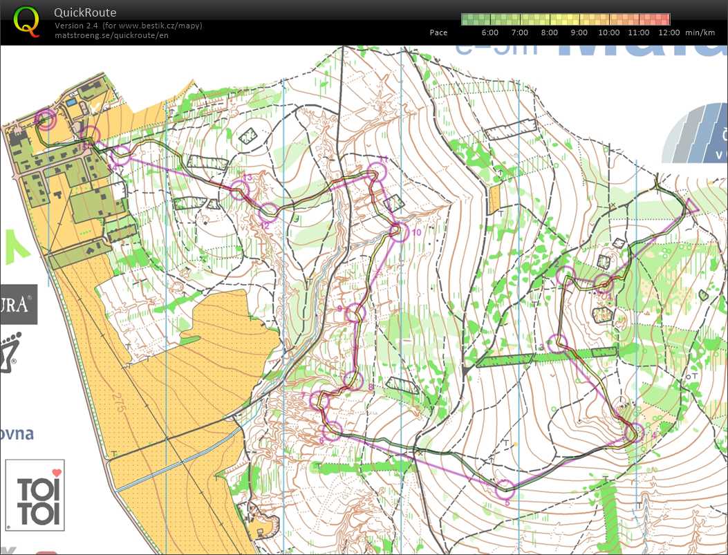Click the finish double circle marker
The width and height of the screenshot is (728, 555).
tap(46, 120)
